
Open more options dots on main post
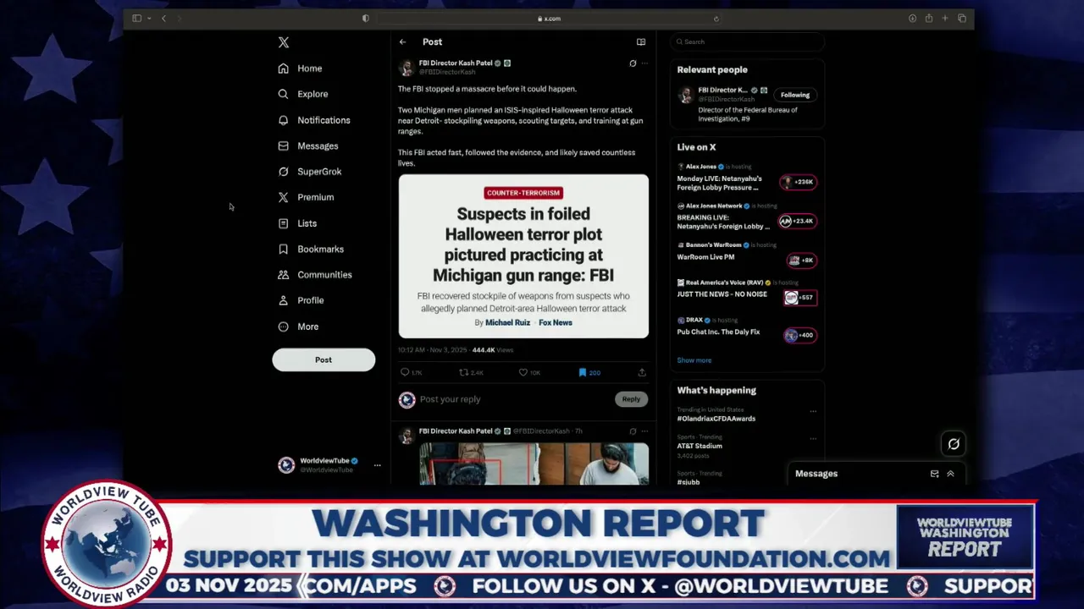[x=644, y=63]
